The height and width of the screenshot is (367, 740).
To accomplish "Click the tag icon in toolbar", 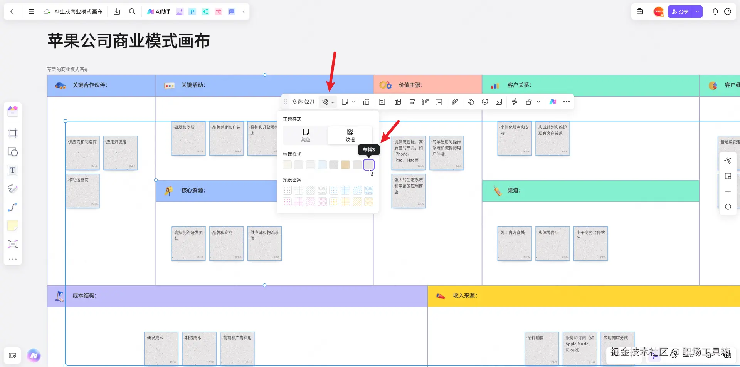I will coord(471,102).
